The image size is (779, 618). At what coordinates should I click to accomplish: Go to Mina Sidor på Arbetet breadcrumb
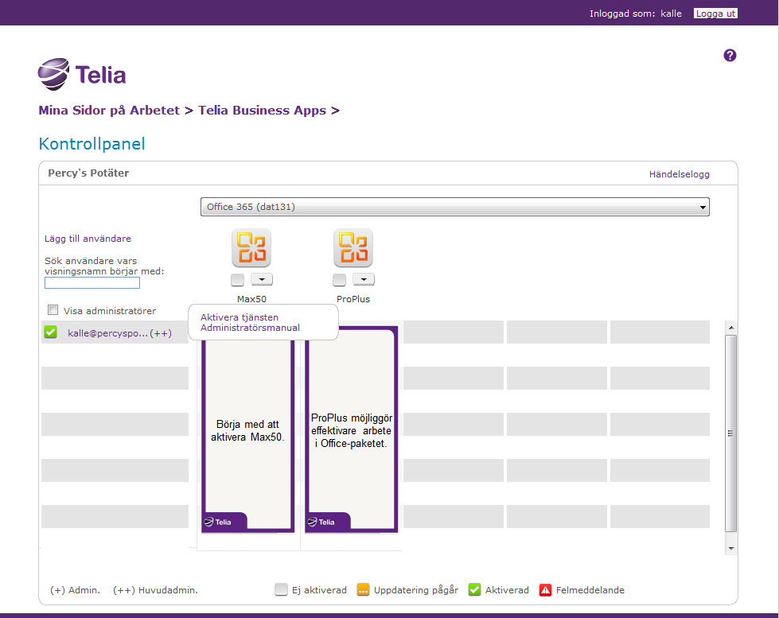coord(109,111)
